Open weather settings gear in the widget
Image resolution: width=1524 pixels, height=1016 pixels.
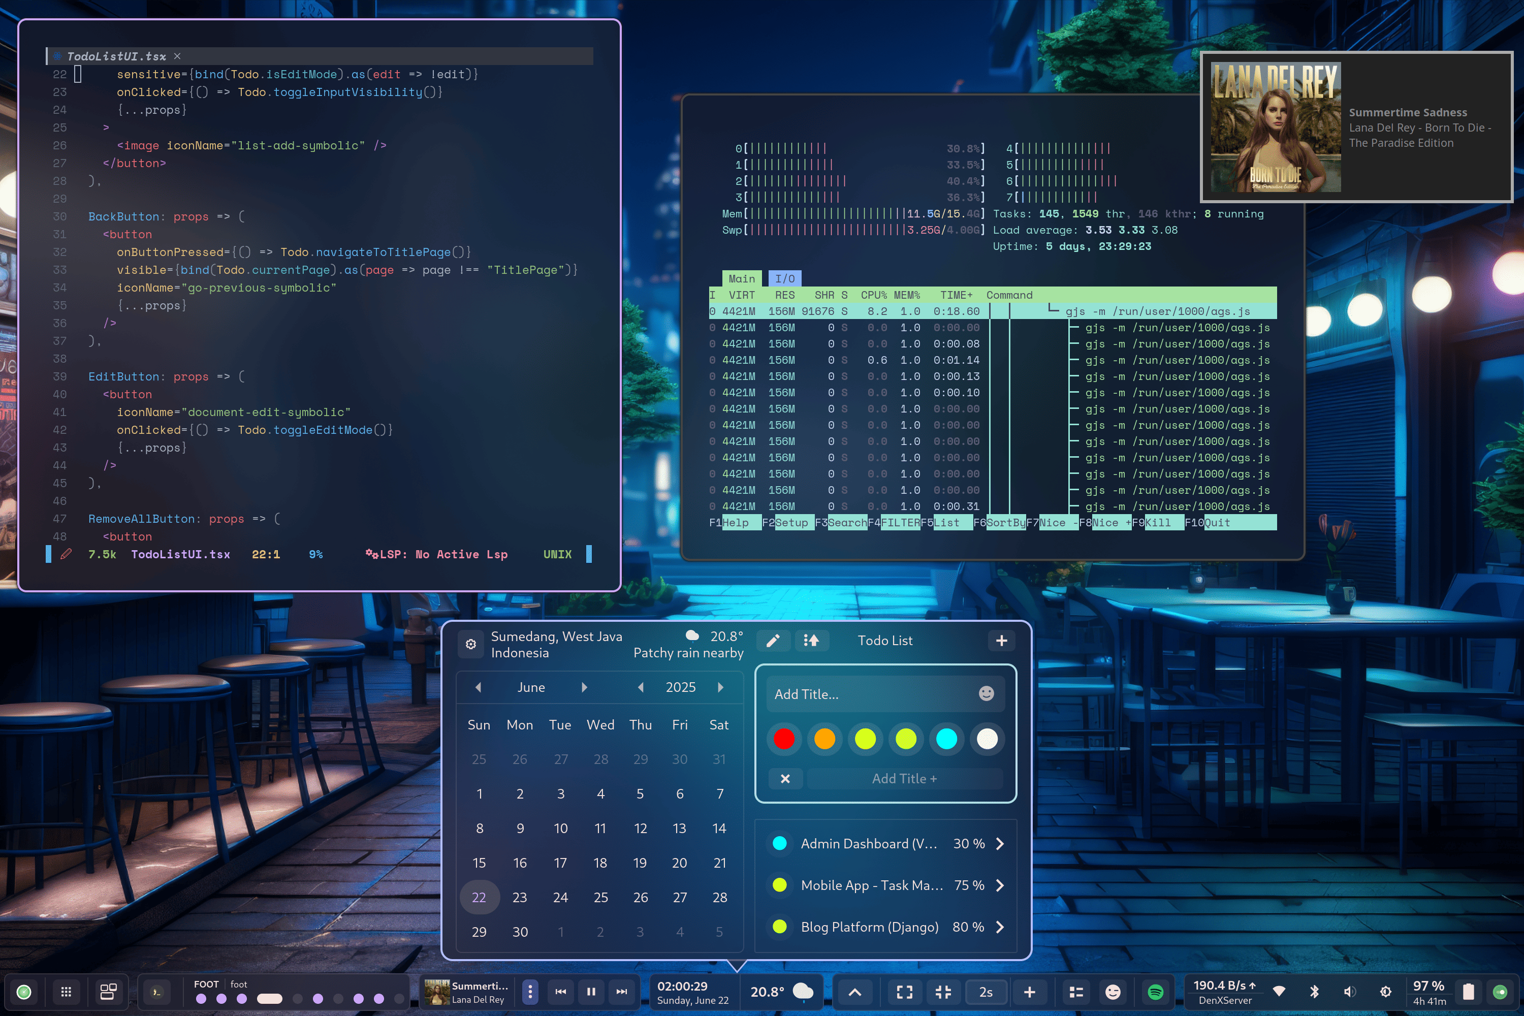click(x=471, y=644)
